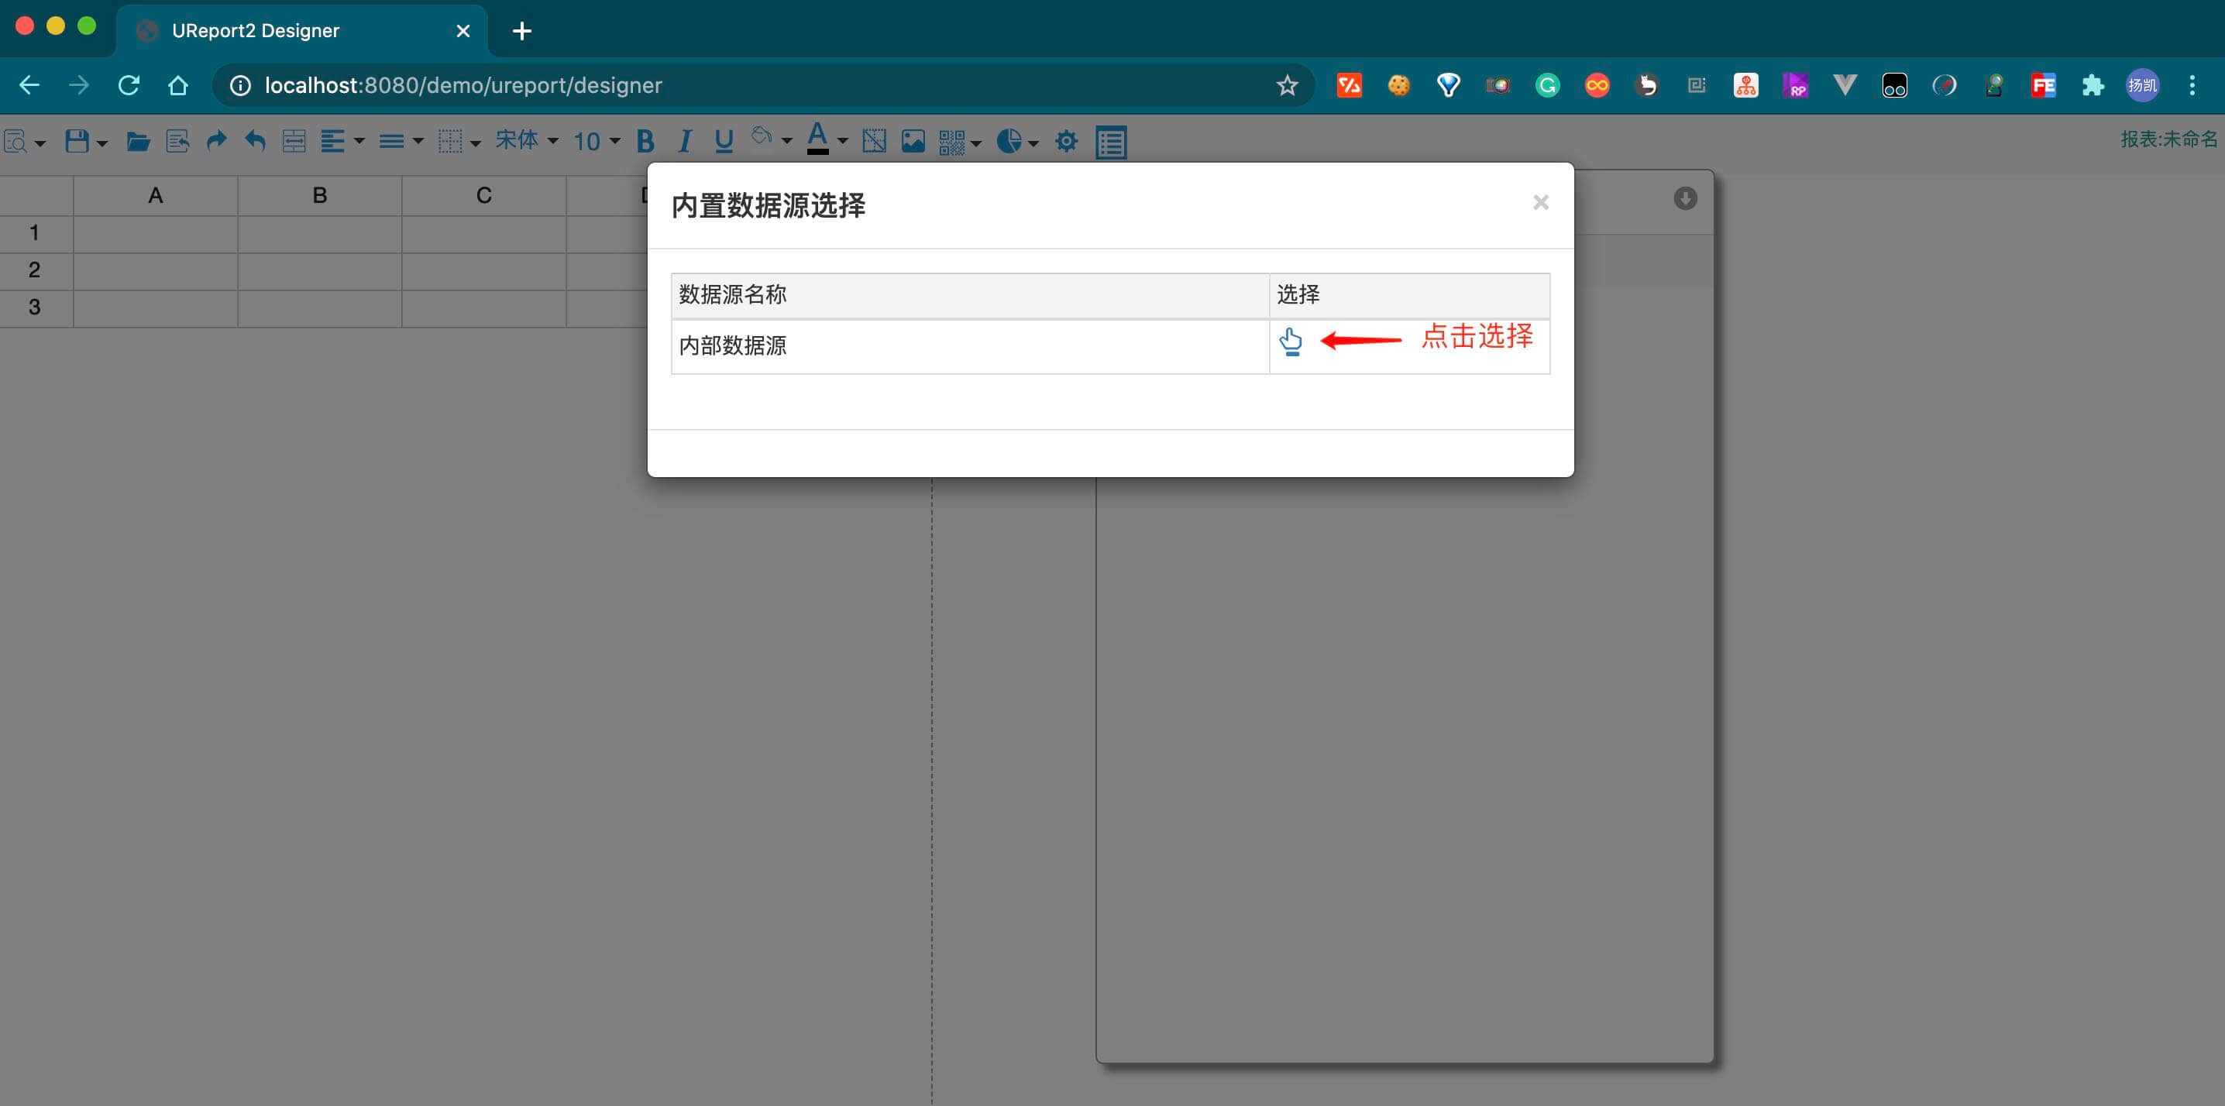Open settings gear icon in toolbar

(1066, 141)
